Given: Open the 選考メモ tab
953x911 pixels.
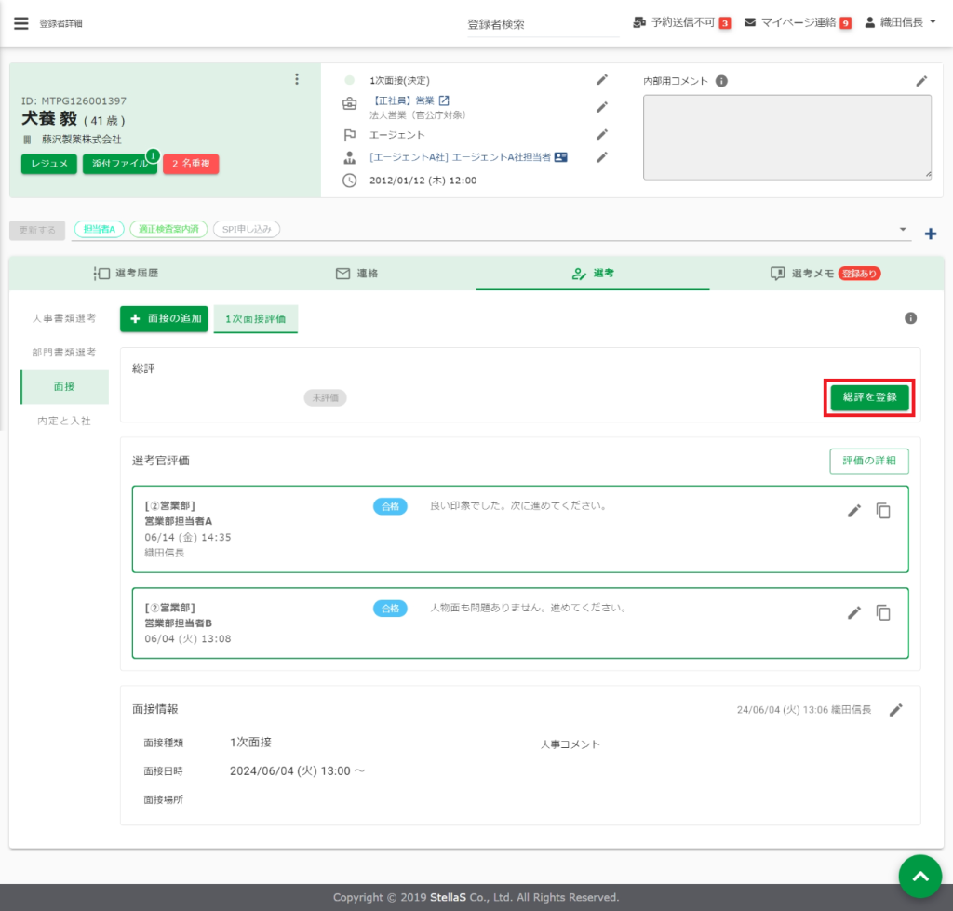Looking at the screenshot, I should [825, 274].
